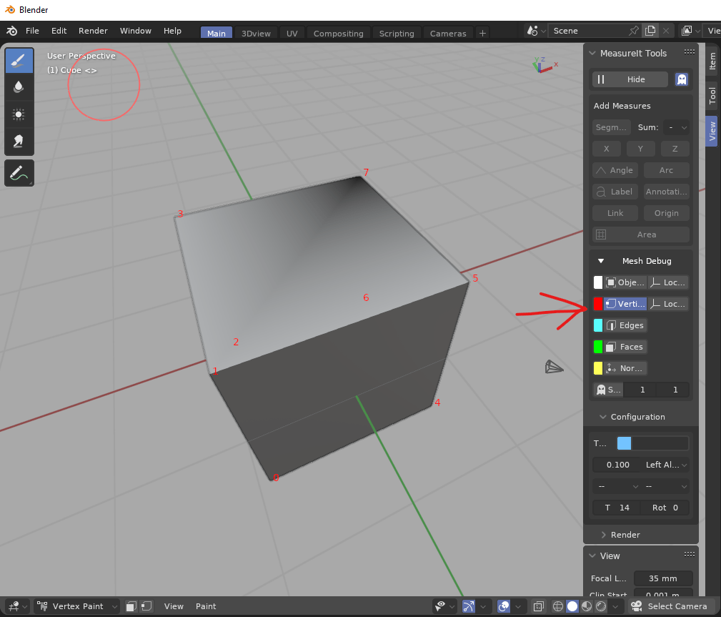
Task: Click the red vertices color swatch
Action: point(598,304)
